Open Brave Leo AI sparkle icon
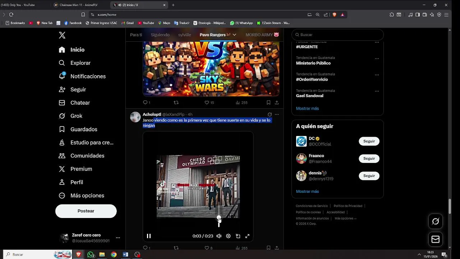460x259 pixels. click(432, 15)
